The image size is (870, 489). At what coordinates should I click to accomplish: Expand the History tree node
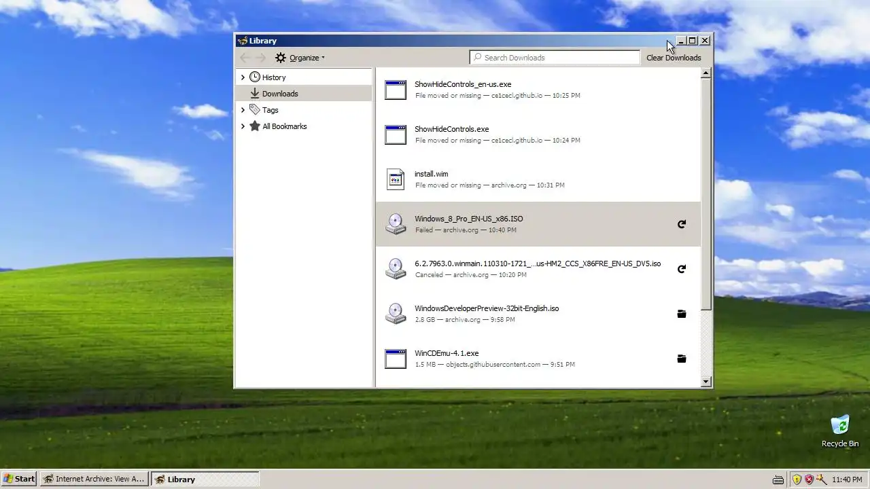tap(243, 77)
